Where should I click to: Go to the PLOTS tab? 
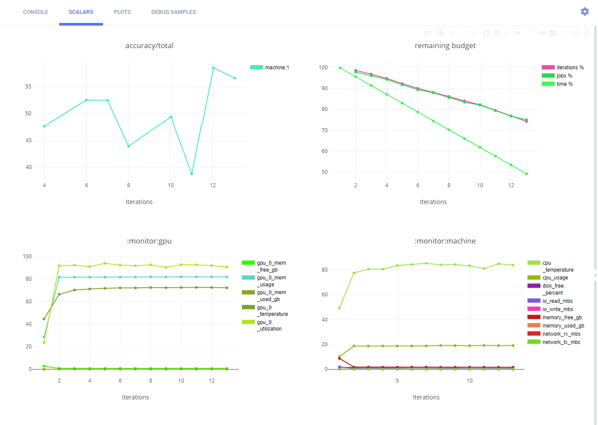(122, 12)
